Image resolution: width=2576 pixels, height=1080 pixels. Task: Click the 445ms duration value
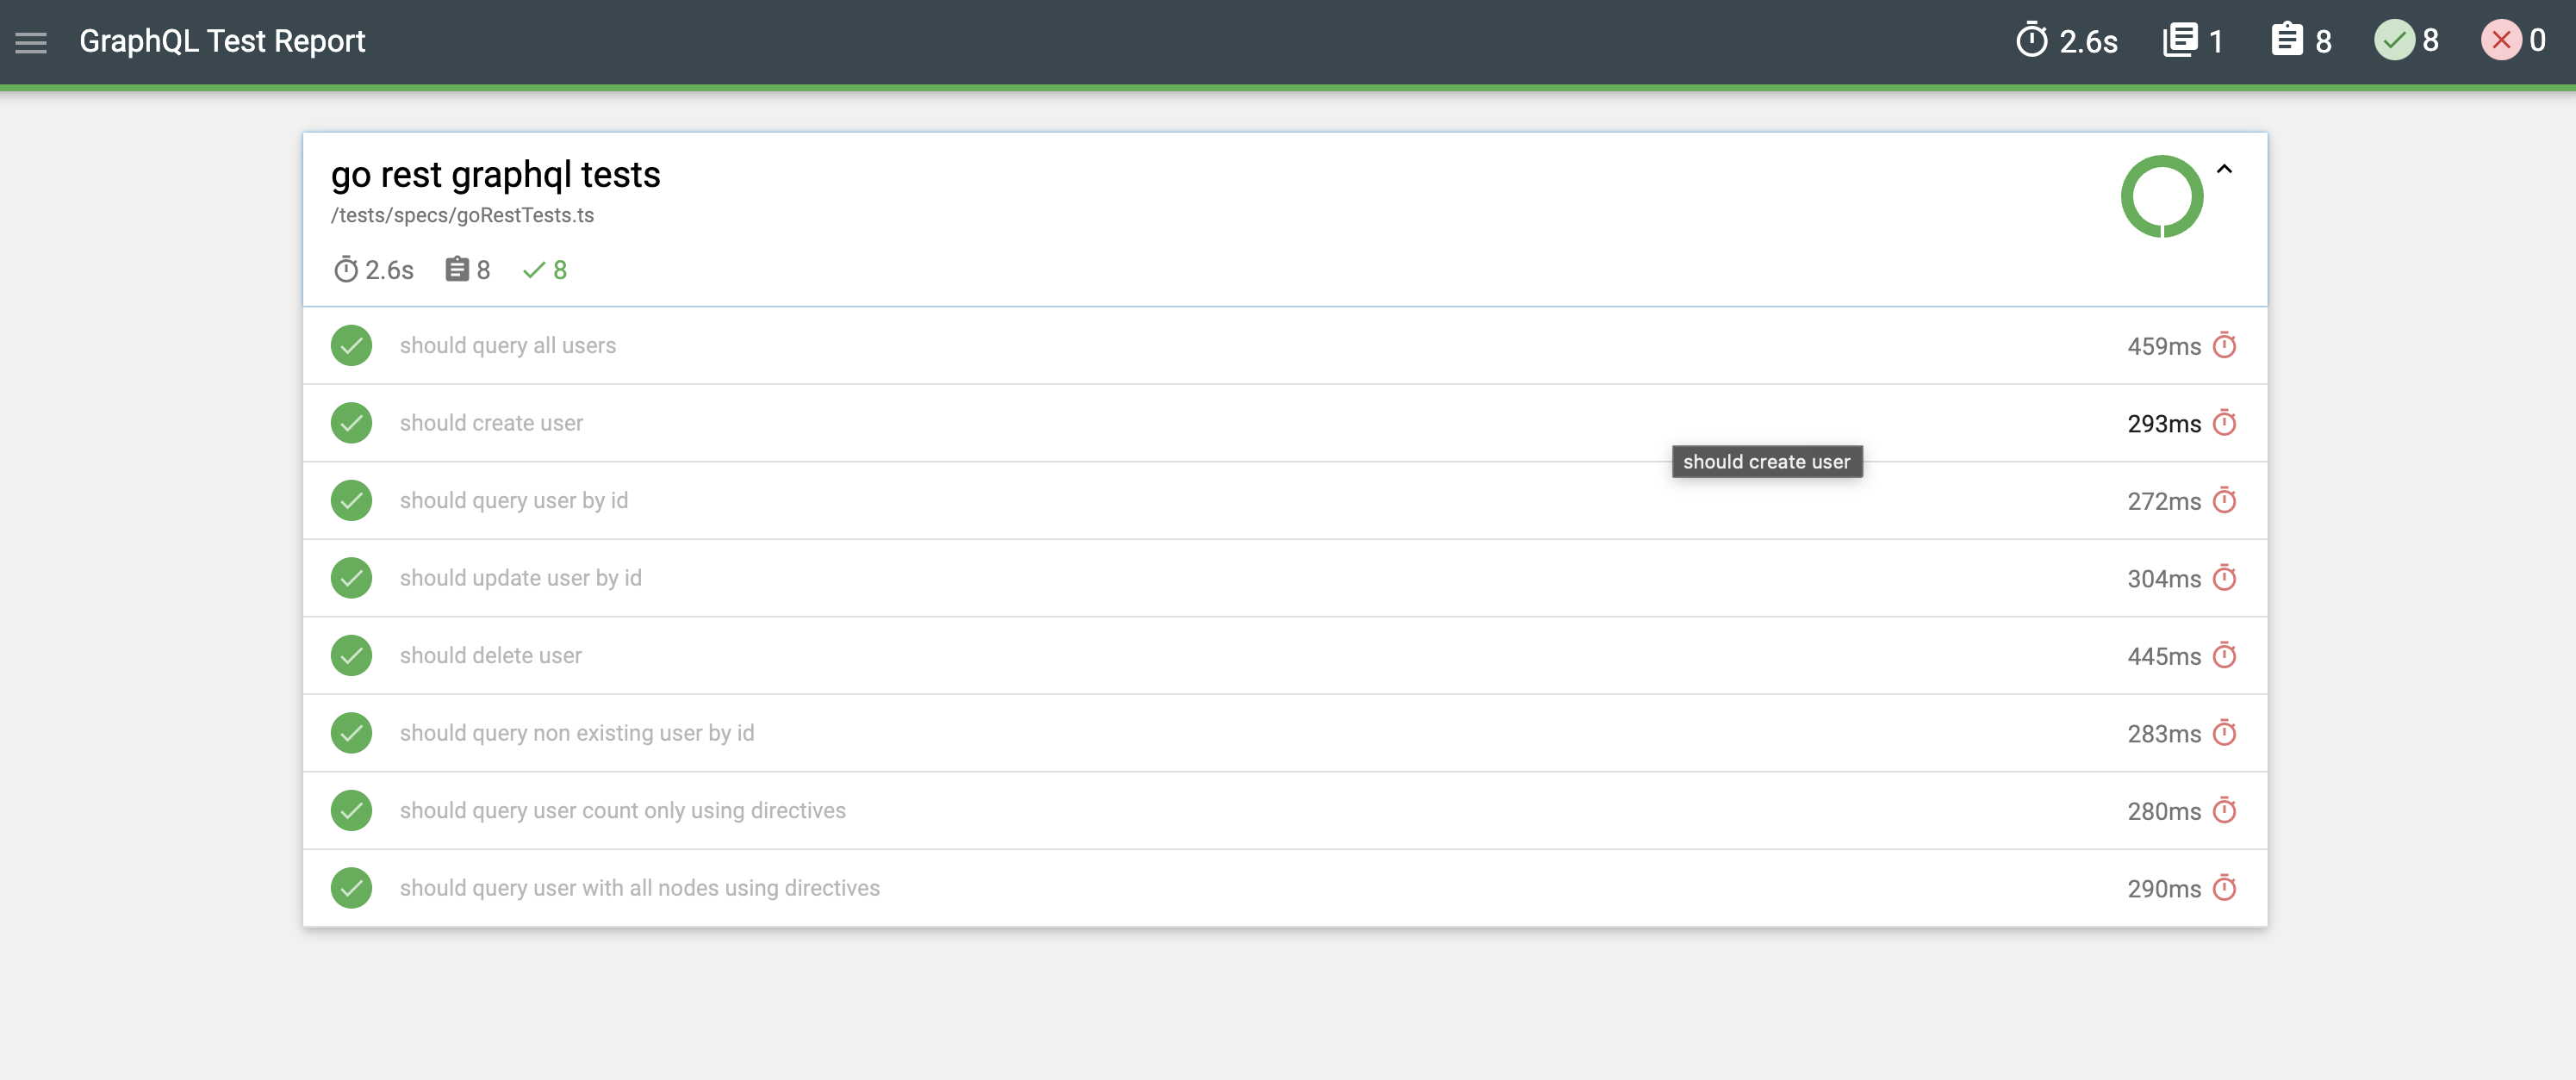point(2164,656)
